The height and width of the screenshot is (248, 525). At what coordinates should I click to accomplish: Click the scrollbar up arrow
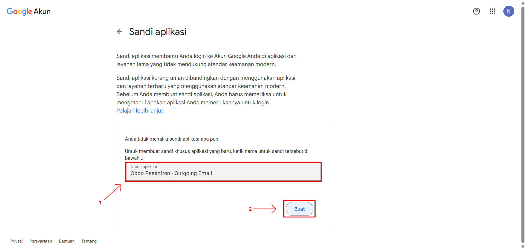(523, 3)
